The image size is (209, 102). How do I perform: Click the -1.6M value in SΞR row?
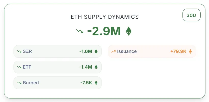tap(86, 51)
